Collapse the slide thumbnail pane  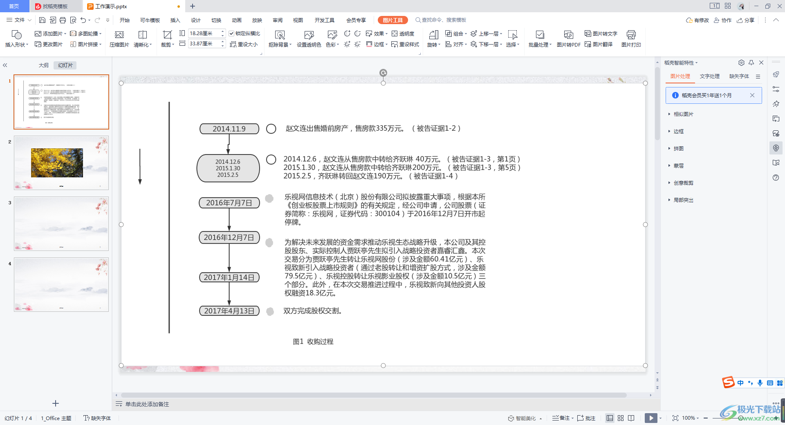pyautogui.click(x=5, y=65)
